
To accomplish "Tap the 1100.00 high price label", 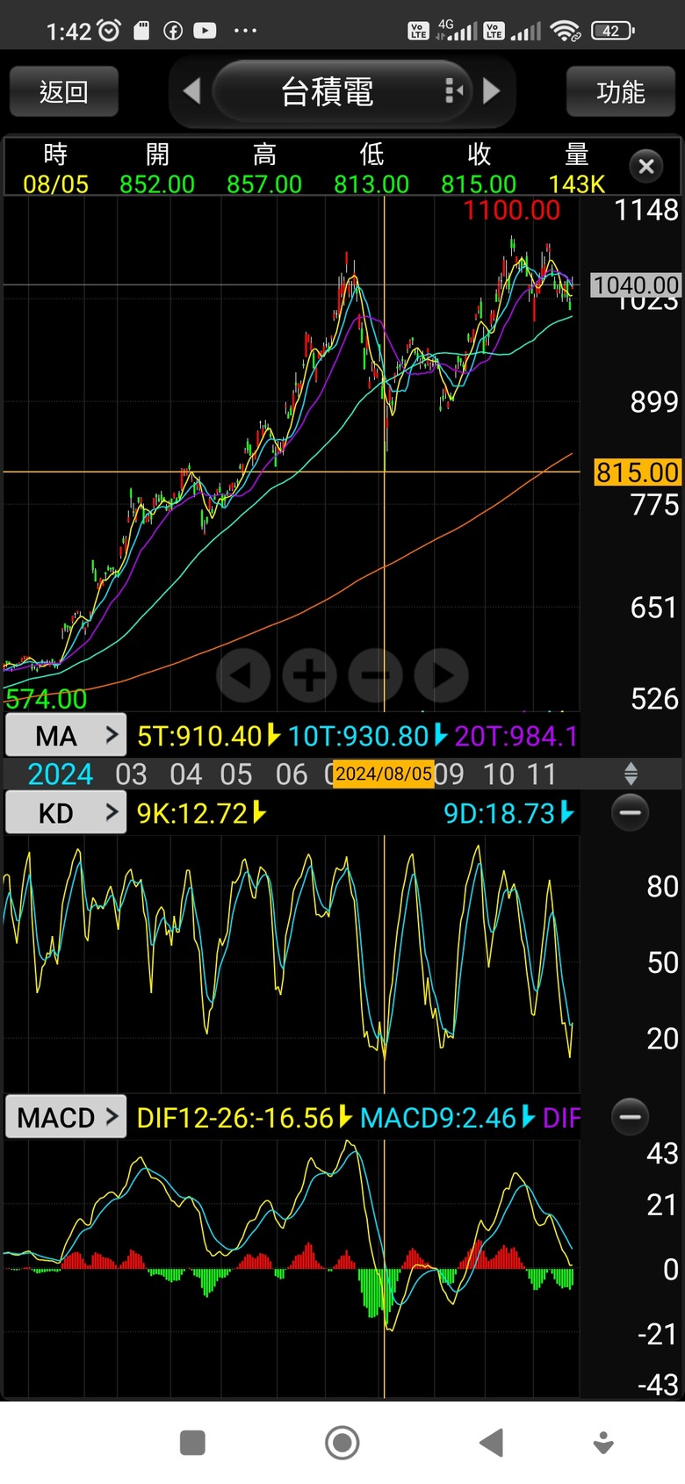I will click(x=511, y=211).
